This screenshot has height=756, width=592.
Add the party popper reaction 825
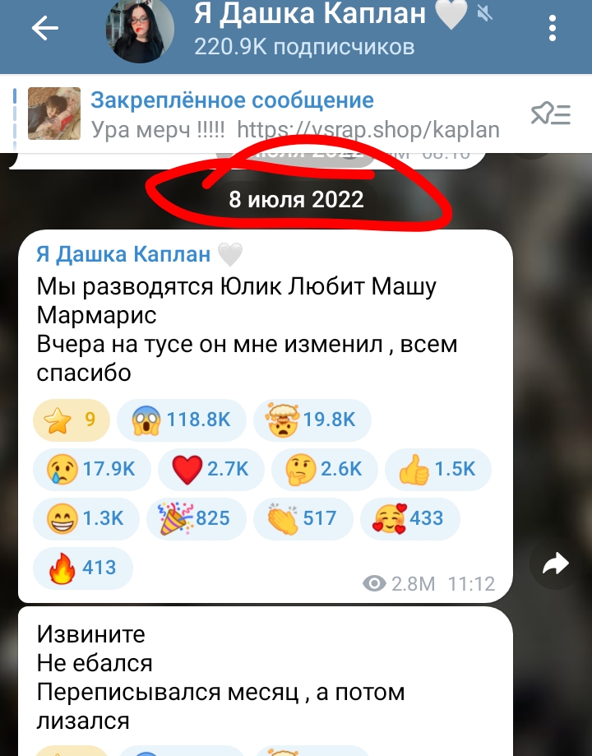(x=197, y=519)
